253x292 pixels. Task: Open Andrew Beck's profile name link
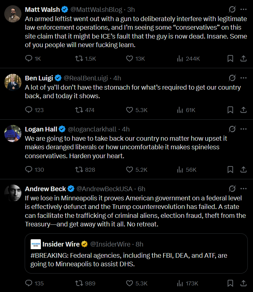(x=45, y=189)
